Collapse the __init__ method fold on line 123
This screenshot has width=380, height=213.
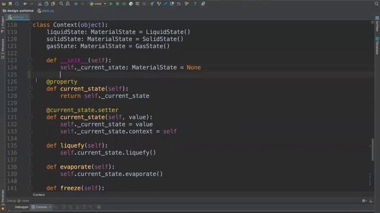click(x=30, y=60)
